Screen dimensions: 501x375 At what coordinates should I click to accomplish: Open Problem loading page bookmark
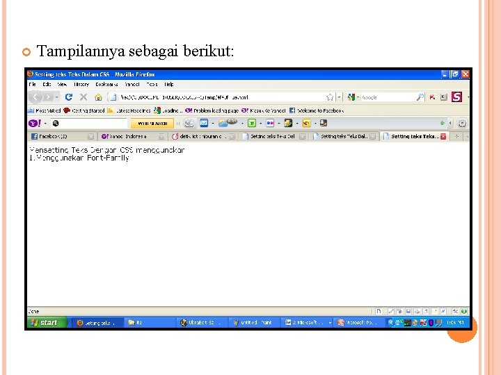[x=212, y=110]
